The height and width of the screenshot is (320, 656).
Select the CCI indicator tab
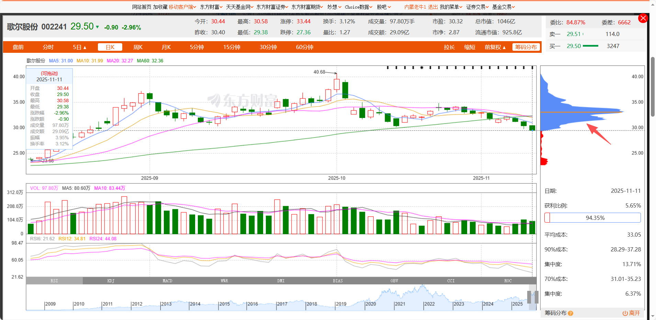[451, 281]
